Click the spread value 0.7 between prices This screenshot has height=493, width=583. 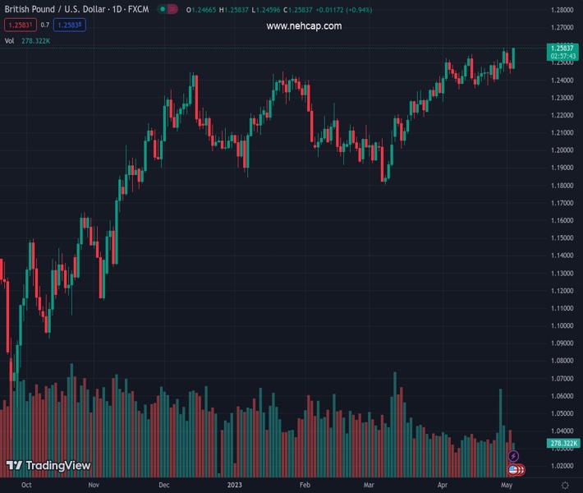(x=45, y=25)
